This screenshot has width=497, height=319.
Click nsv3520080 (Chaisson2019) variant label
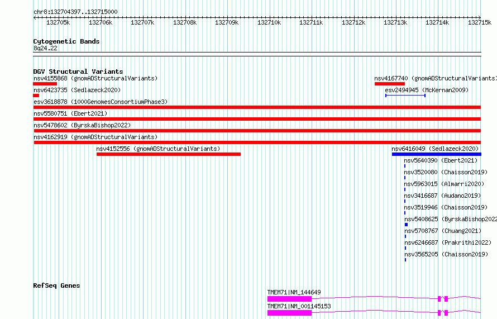pos(446,172)
